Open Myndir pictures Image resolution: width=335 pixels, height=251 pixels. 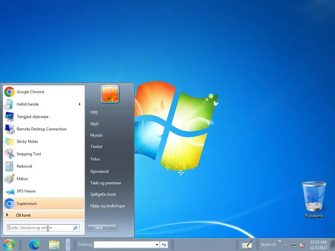click(97, 135)
